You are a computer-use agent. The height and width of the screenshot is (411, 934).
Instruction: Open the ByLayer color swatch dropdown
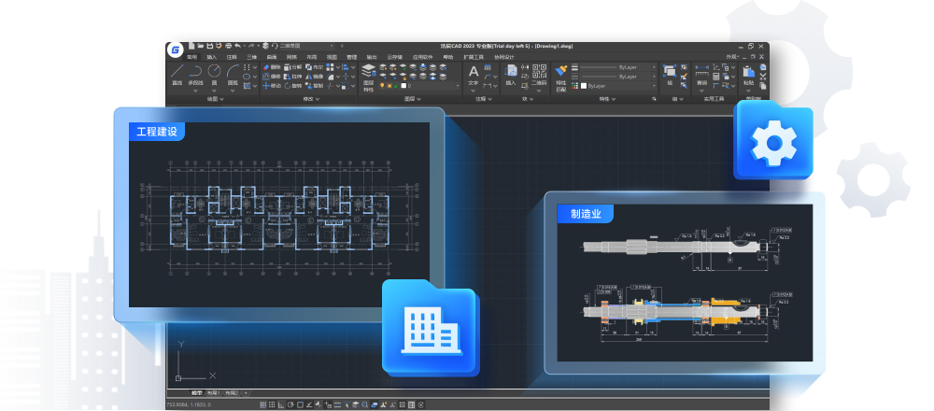(x=618, y=86)
